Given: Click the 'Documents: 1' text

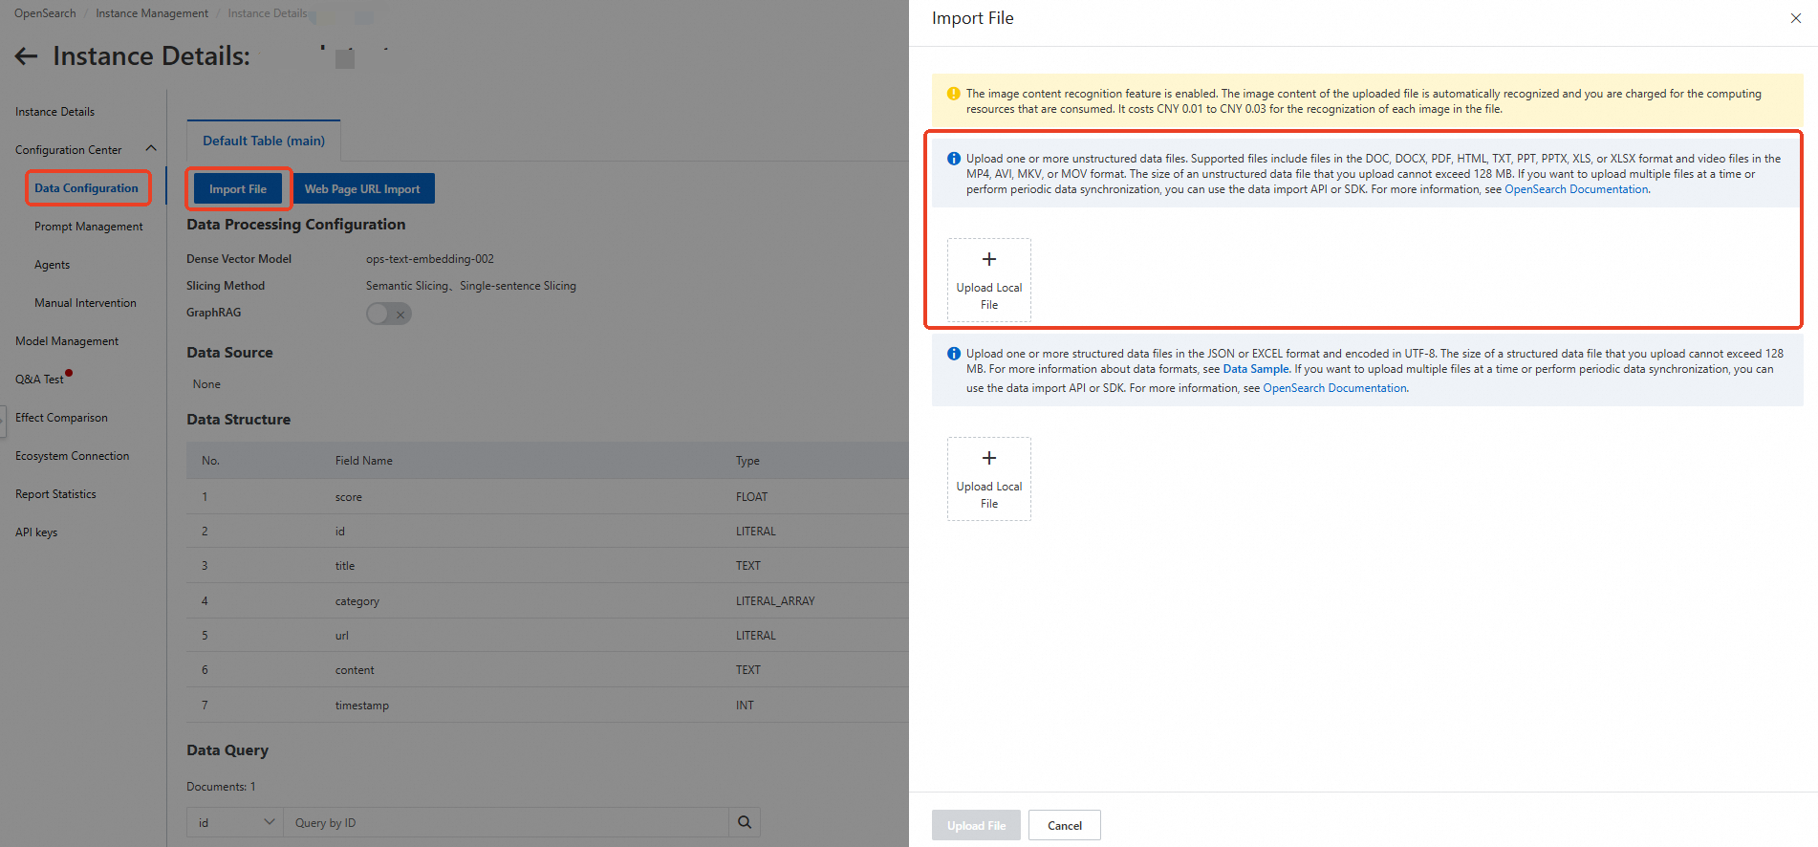Looking at the screenshot, I should click(221, 787).
